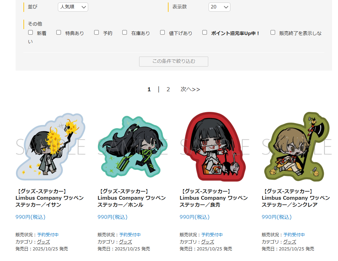338x261 pixels.
Task: Open the ホンル sticker product image
Action: tap(133, 147)
